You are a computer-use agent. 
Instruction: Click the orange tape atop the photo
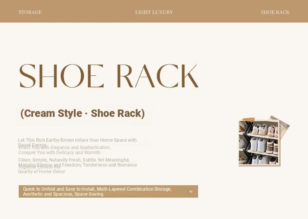[248, 120]
